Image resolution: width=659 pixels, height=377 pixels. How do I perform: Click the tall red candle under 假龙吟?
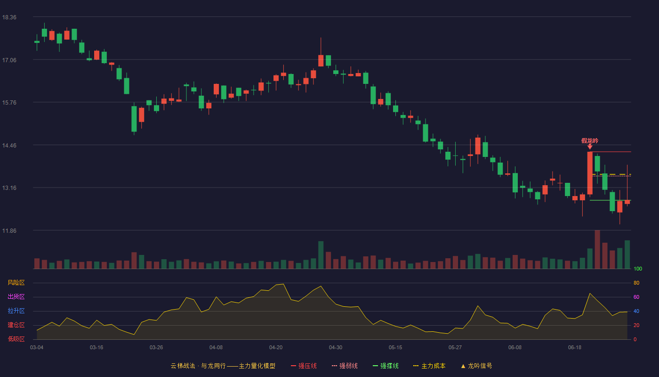[590, 173]
